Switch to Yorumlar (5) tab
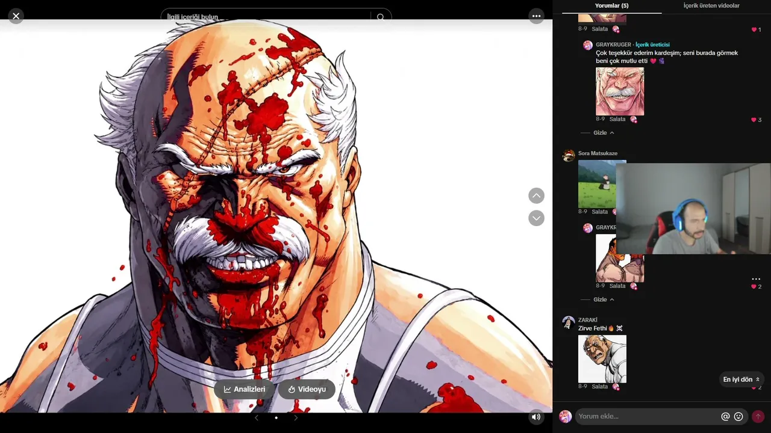 [x=611, y=5]
